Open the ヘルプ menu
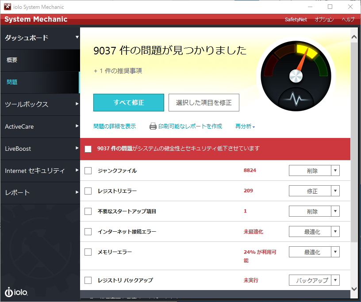361x302 pixels. [348, 19]
